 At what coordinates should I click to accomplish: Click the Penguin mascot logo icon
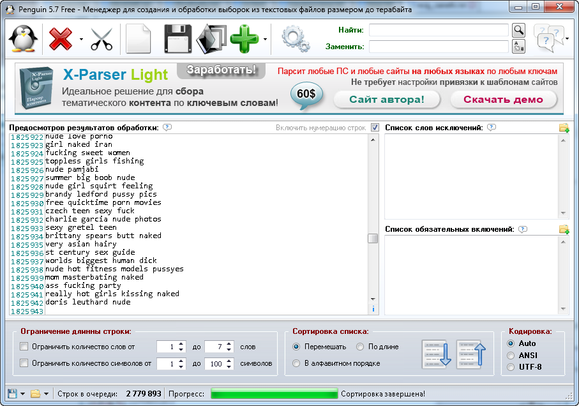(23, 38)
